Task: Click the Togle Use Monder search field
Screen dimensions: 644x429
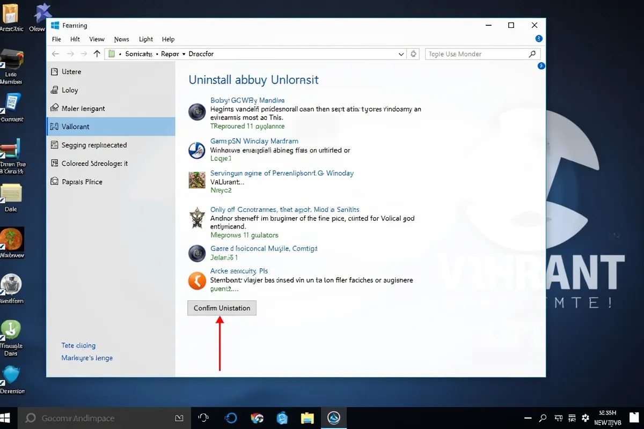Action: [475, 54]
